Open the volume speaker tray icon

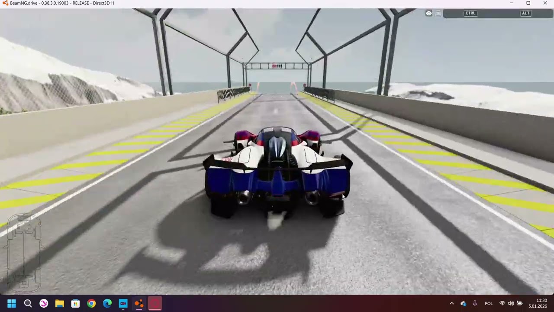[x=511, y=304]
